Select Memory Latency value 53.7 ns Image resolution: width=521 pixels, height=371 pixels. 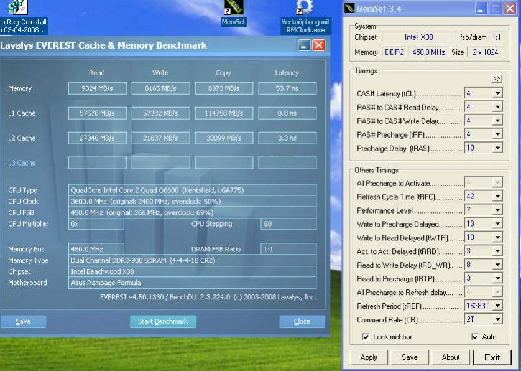click(287, 88)
